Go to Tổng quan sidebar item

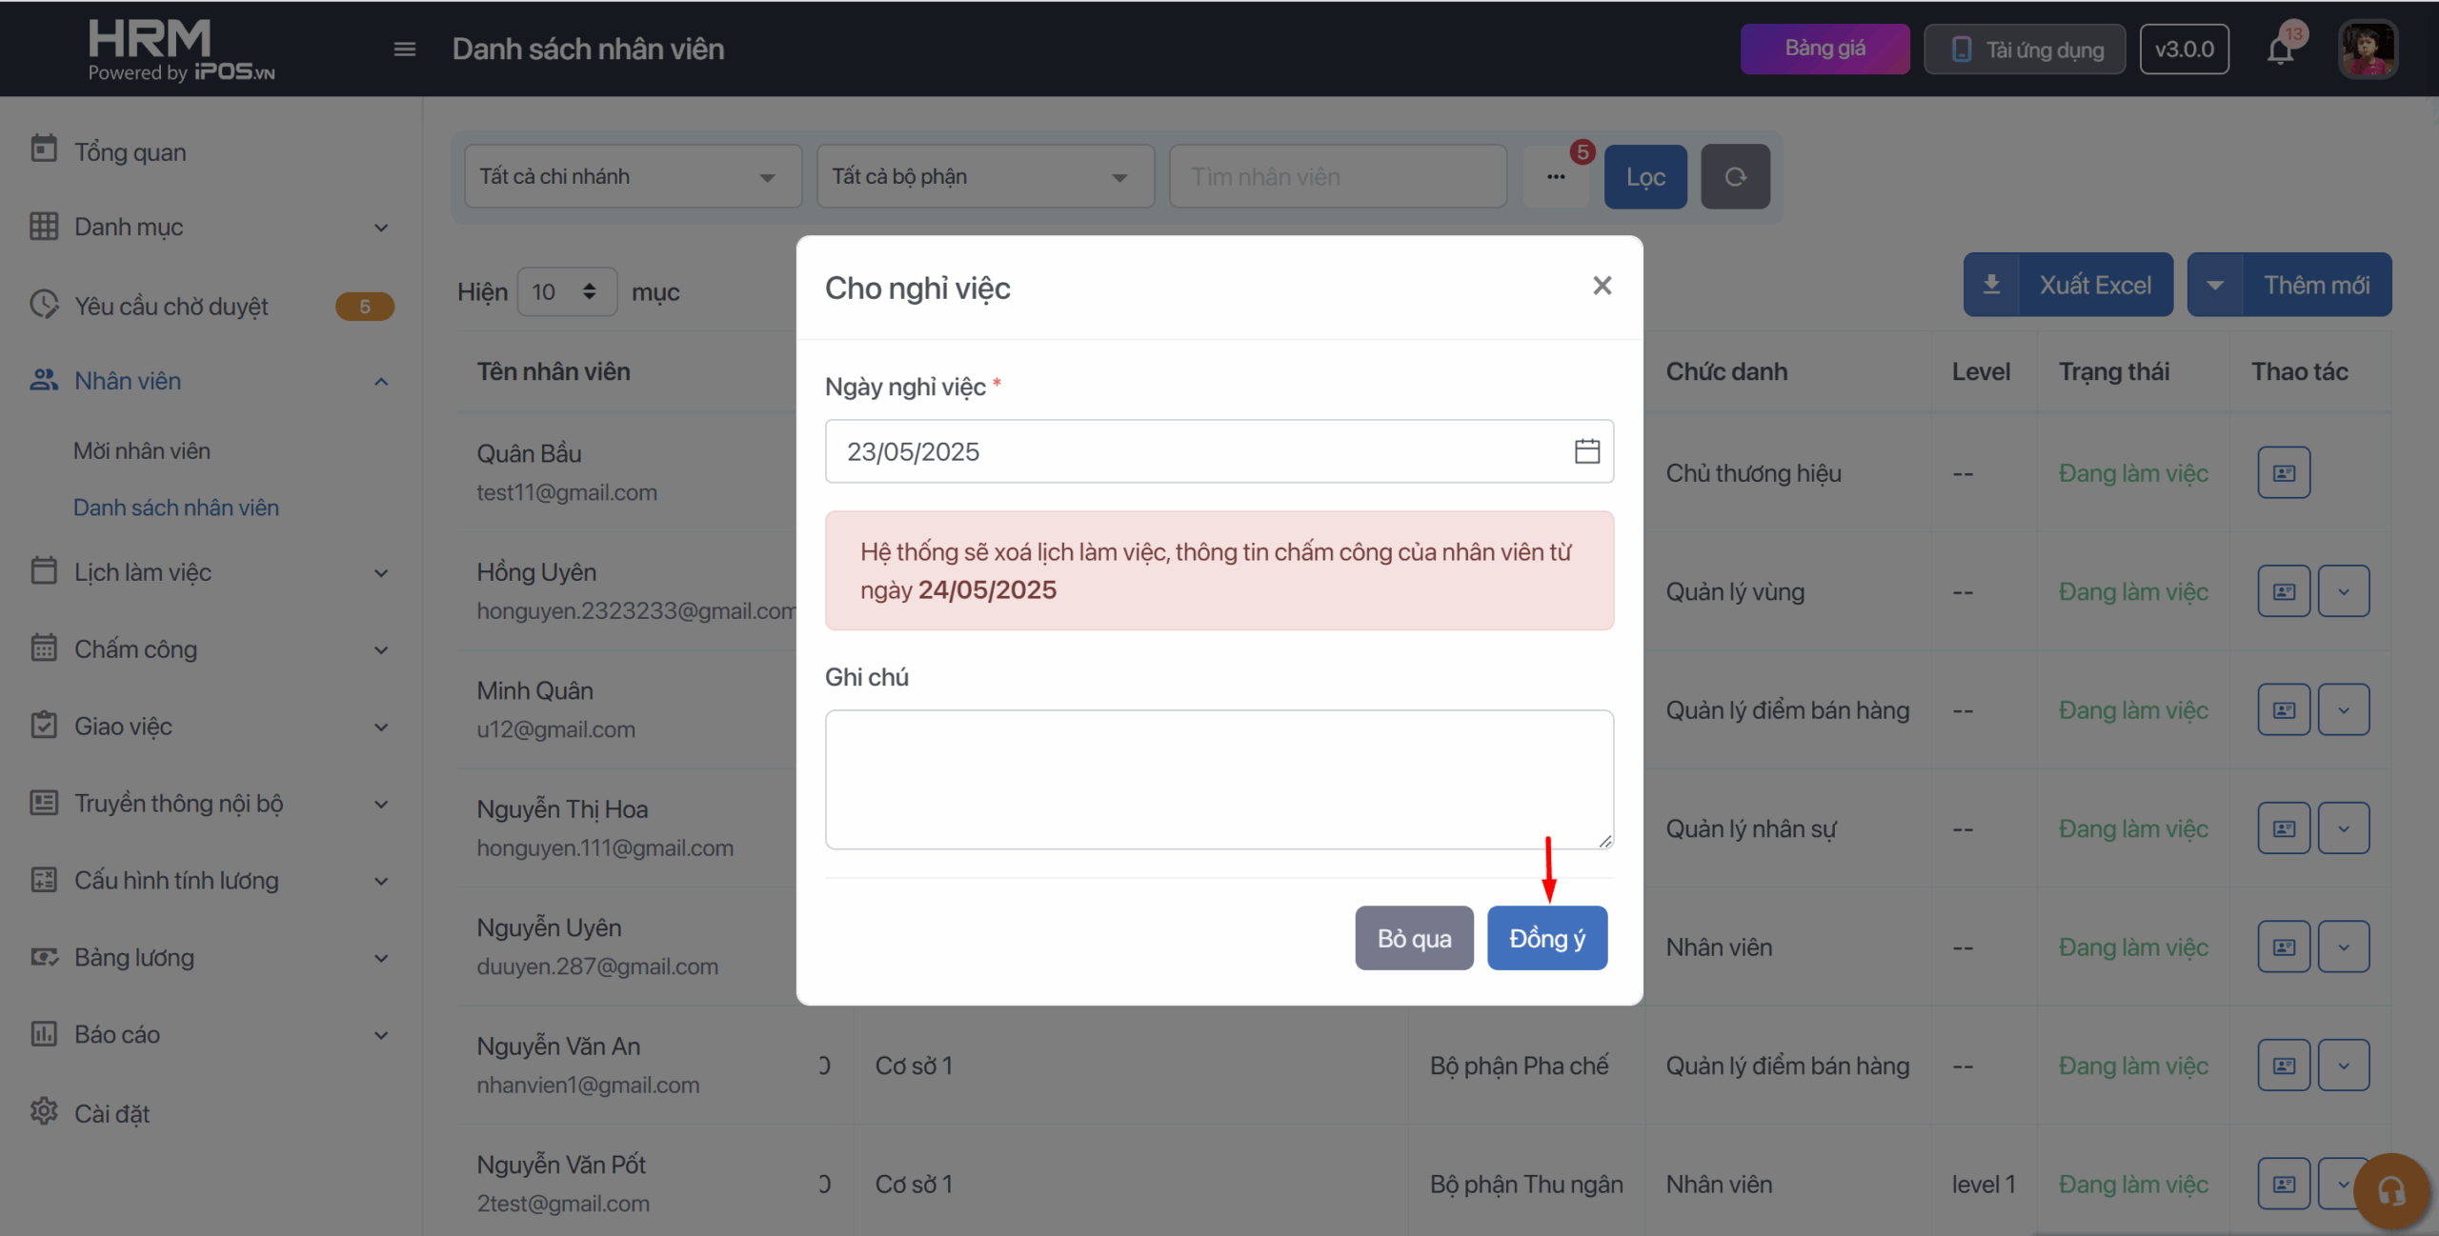click(131, 152)
